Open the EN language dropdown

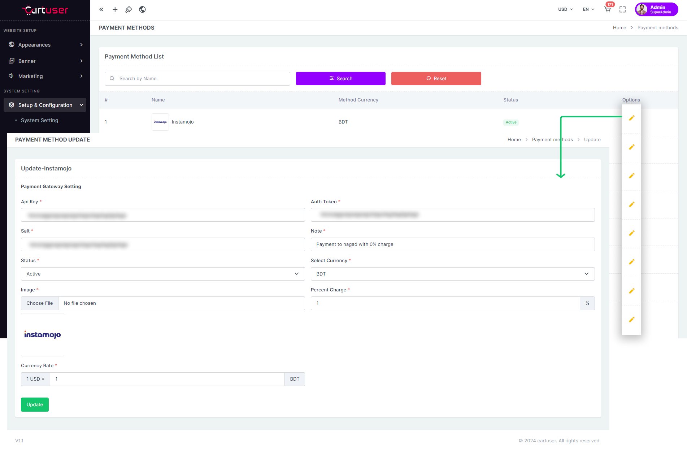pos(588,9)
